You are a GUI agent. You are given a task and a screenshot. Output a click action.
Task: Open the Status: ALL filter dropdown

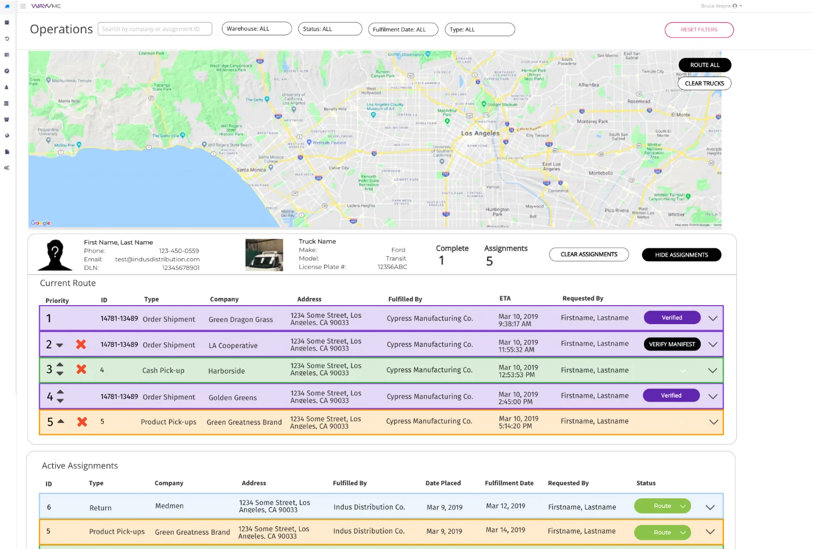click(330, 29)
